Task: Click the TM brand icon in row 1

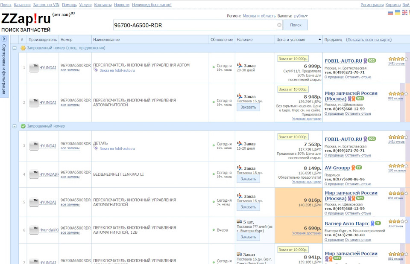Action: point(34,68)
